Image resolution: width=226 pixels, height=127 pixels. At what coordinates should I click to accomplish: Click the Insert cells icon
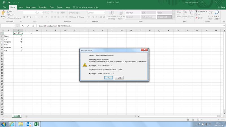point(179,13)
